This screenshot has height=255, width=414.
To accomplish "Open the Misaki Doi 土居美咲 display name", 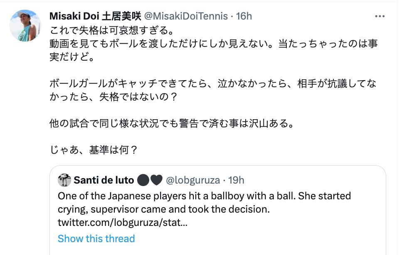I will coord(95,16).
